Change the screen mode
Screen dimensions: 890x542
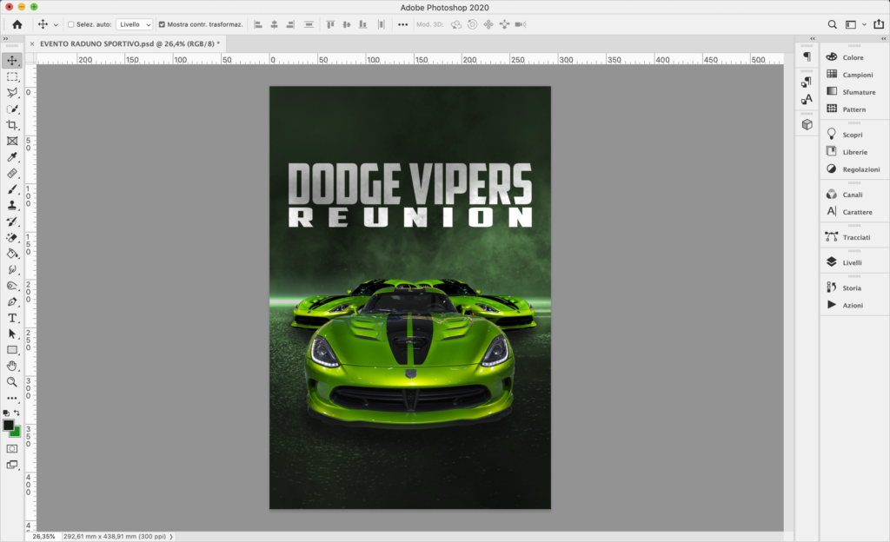12,465
